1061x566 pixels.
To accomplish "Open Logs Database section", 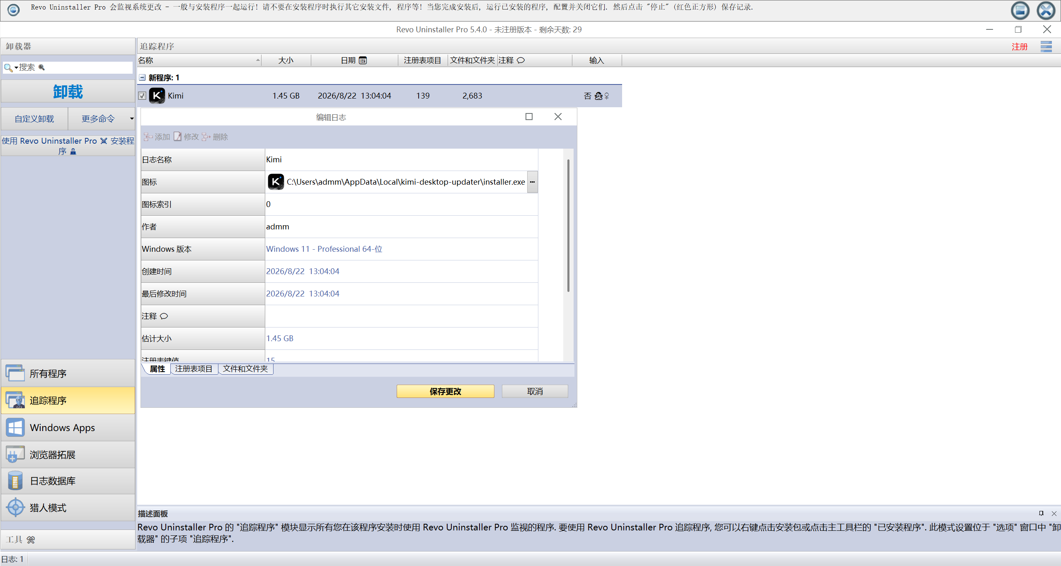I will (68, 481).
